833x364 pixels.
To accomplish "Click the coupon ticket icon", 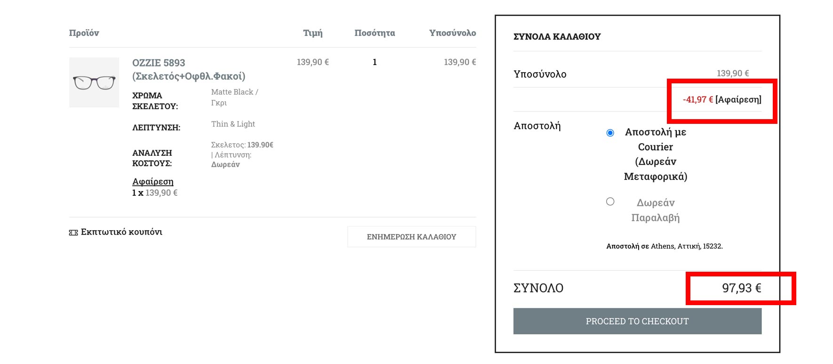I will click(x=73, y=233).
